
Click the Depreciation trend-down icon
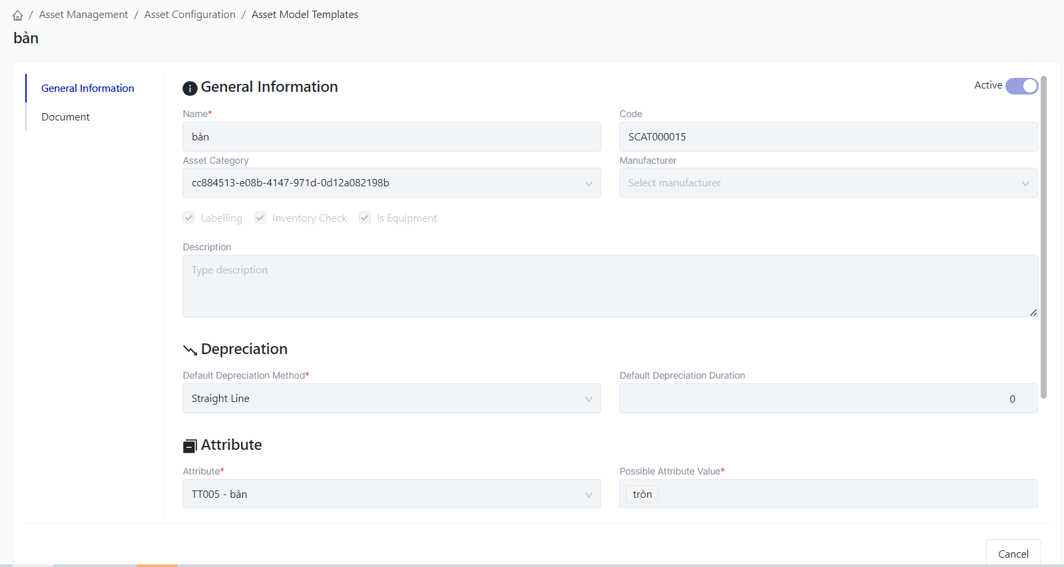(190, 350)
